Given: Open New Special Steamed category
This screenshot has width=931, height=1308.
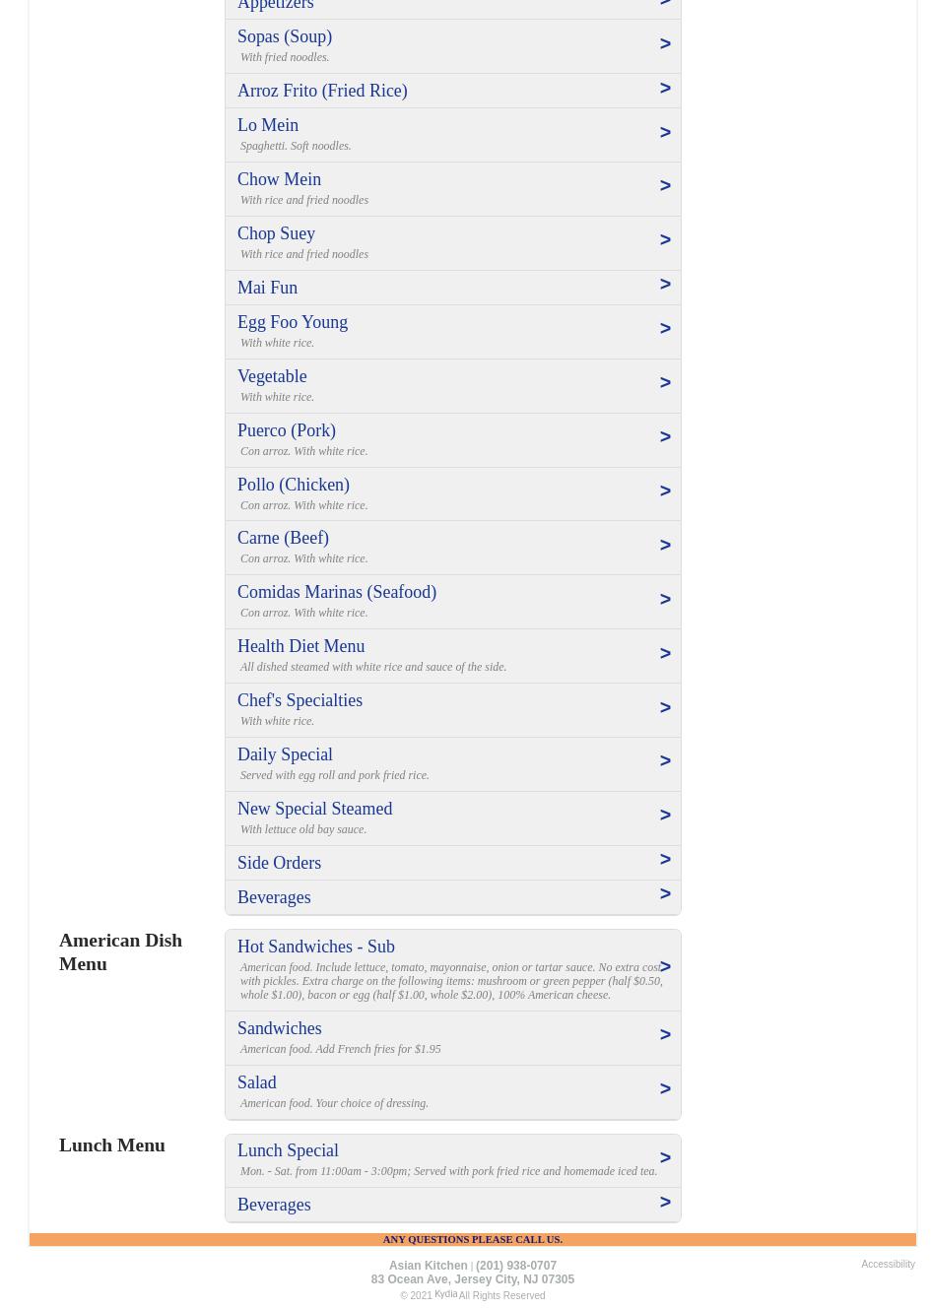Looking at the screenshot, I should pos(452,818).
